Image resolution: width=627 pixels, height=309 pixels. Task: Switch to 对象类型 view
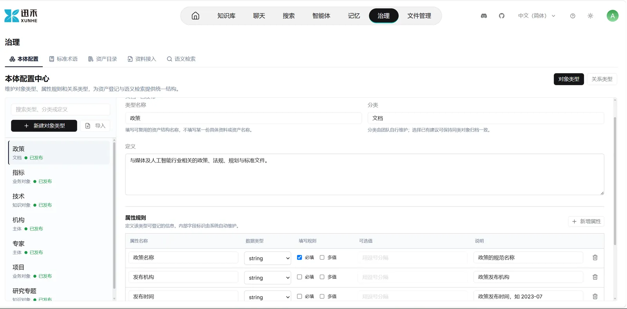pos(569,79)
